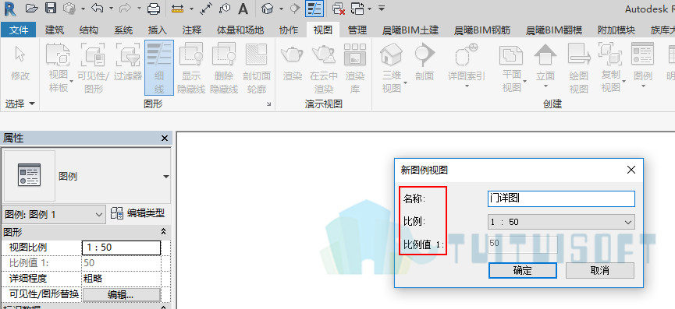Select the Measure tool in quick access toolbar
This screenshot has height=309, width=675.
pyautogui.click(x=177, y=9)
